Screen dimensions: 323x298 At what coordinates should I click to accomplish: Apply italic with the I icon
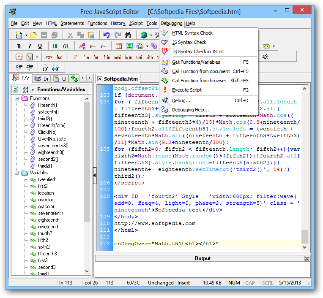pos(30,46)
